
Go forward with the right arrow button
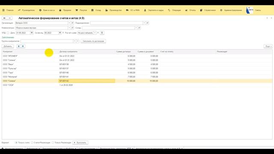(9, 18)
